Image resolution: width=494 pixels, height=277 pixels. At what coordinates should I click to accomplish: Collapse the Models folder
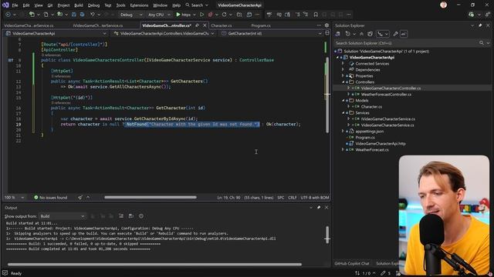coord(343,101)
